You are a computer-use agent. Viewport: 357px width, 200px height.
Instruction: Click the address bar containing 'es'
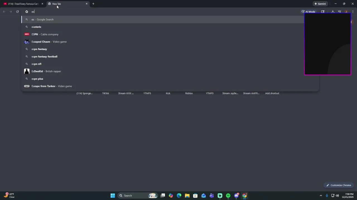pyautogui.click(x=162, y=12)
